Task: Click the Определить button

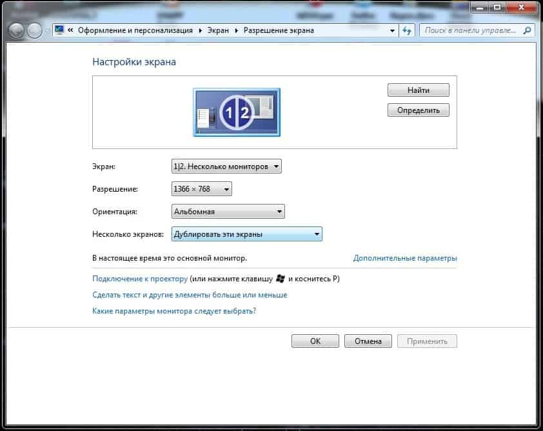Action: point(419,110)
